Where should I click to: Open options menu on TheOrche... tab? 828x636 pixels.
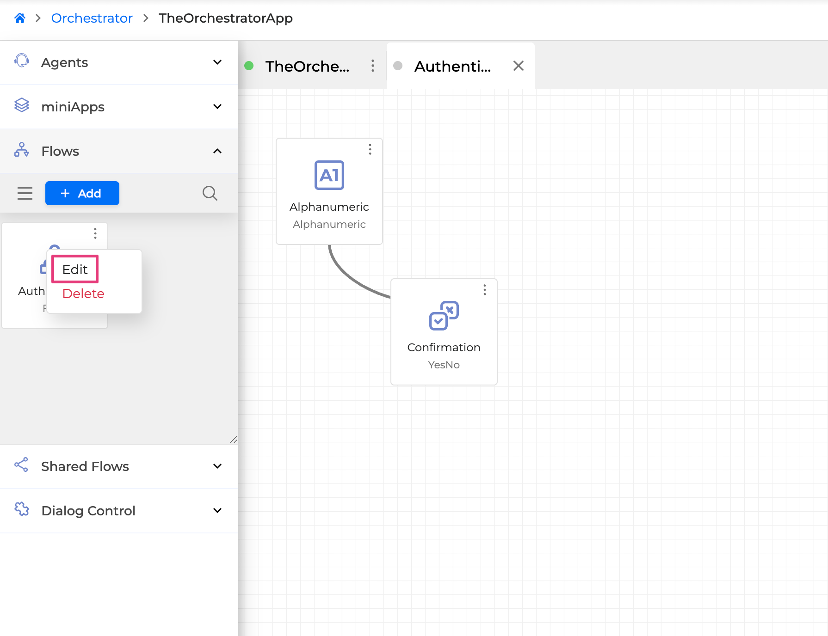click(373, 66)
